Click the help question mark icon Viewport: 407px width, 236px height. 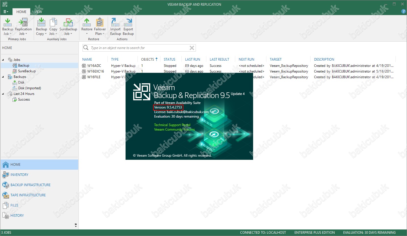click(404, 11)
